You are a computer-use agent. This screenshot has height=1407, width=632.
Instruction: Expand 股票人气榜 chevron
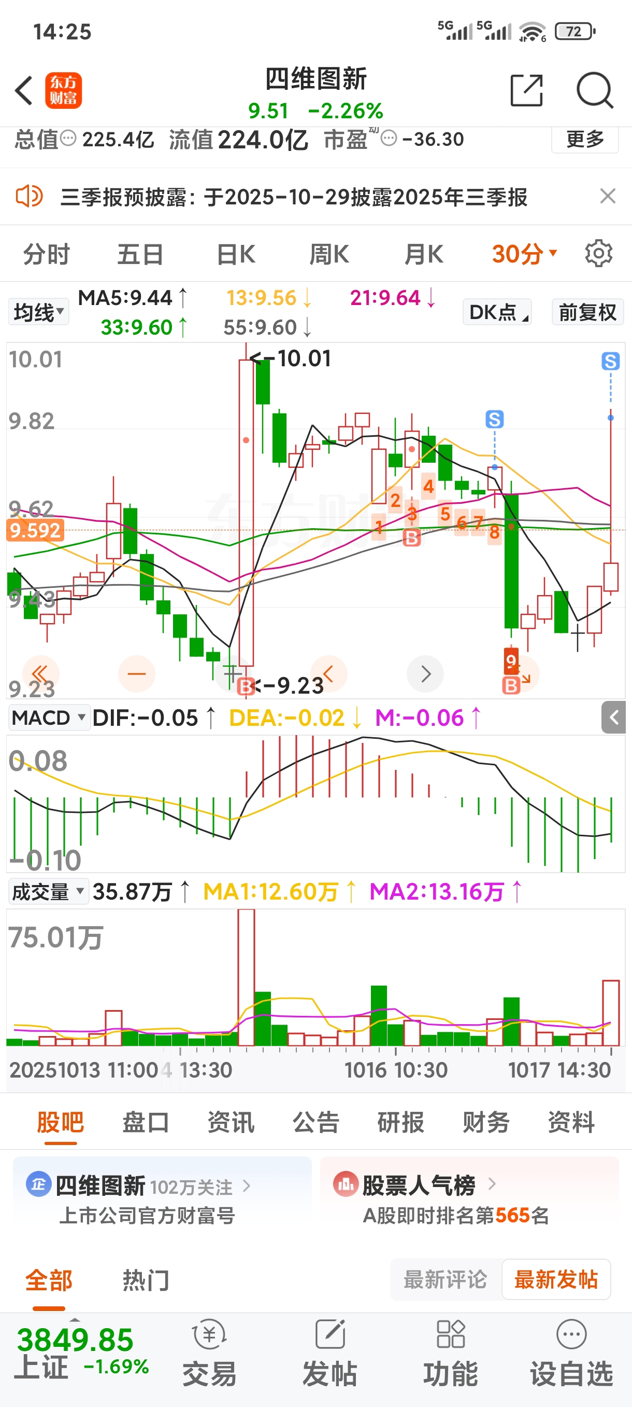(x=492, y=1183)
